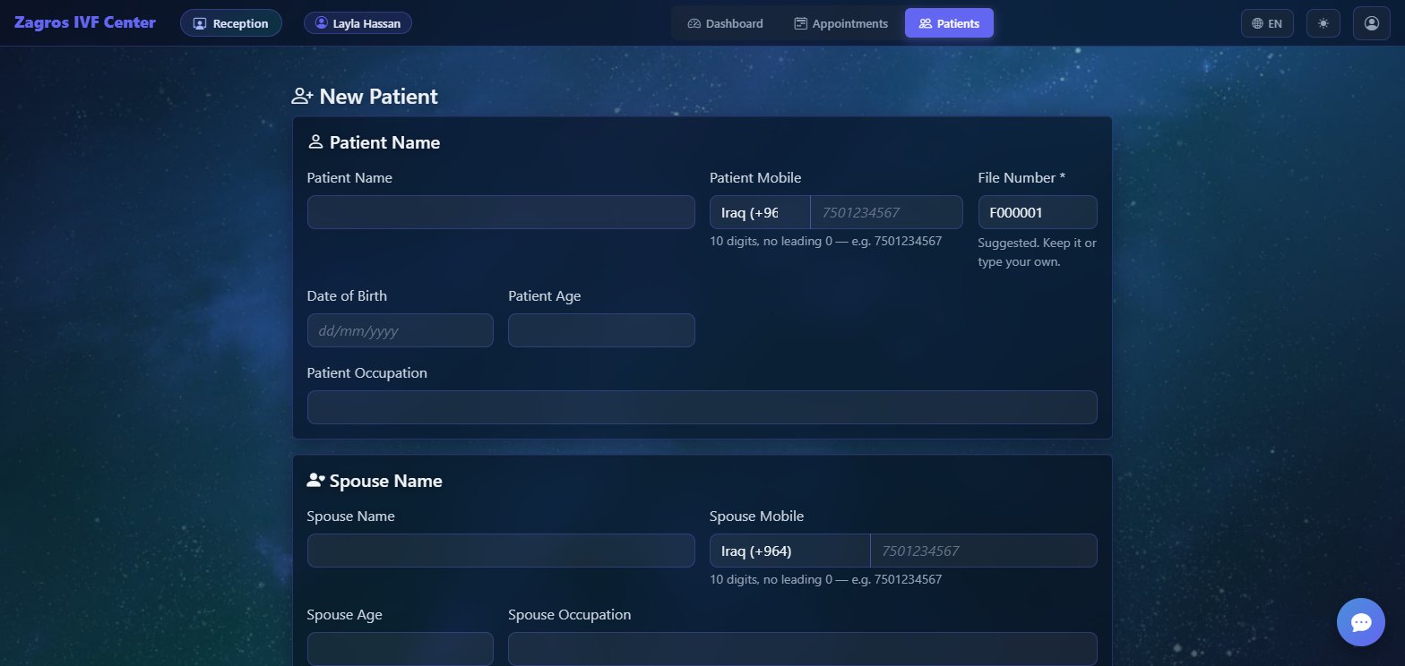Open the user account profile icon
The width and height of the screenshot is (1405, 666).
click(1371, 23)
